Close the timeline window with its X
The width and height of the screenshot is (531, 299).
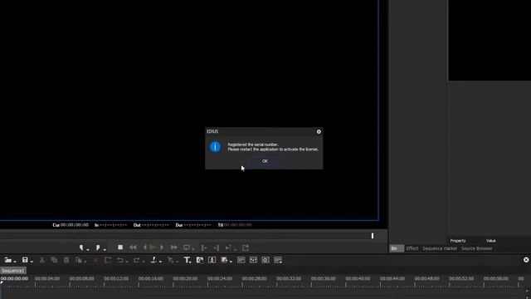point(526,260)
